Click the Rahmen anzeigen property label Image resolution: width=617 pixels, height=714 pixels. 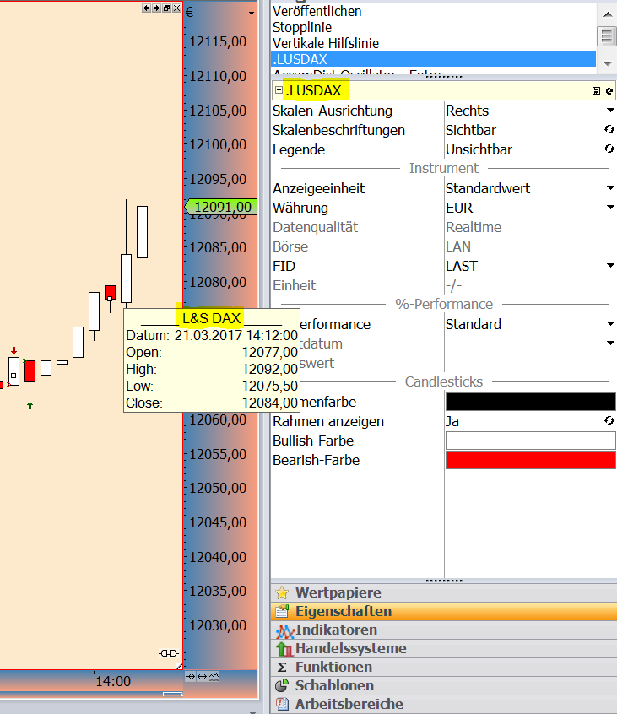327,421
